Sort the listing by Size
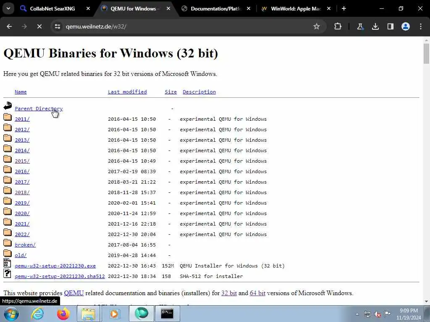 170,92
